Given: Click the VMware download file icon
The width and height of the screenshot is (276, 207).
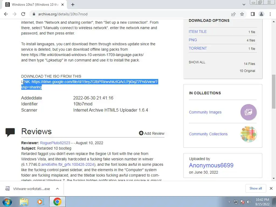Looking at the screenshot, I should tap(7, 189).
